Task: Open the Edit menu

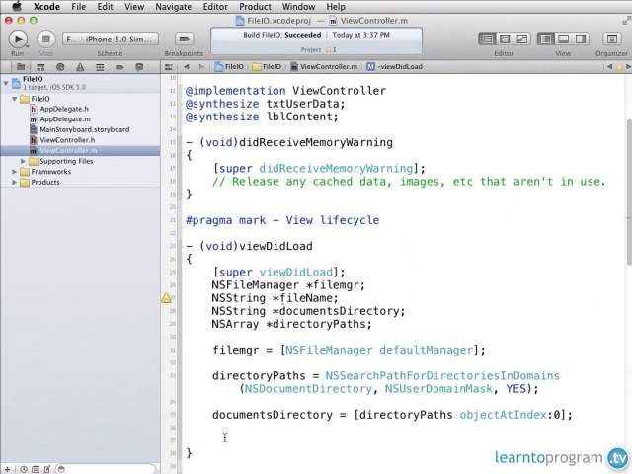Action: coord(106,7)
